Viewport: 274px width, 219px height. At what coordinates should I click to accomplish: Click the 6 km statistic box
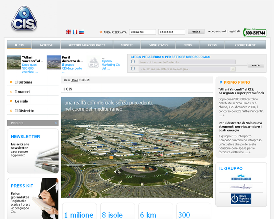pos(156,211)
